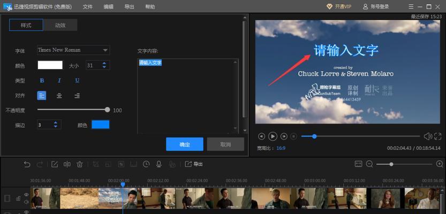Enter fullscreen preview mode
The height and width of the screenshot is (214, 446).
pyautogui.click(x=438, y=136)
